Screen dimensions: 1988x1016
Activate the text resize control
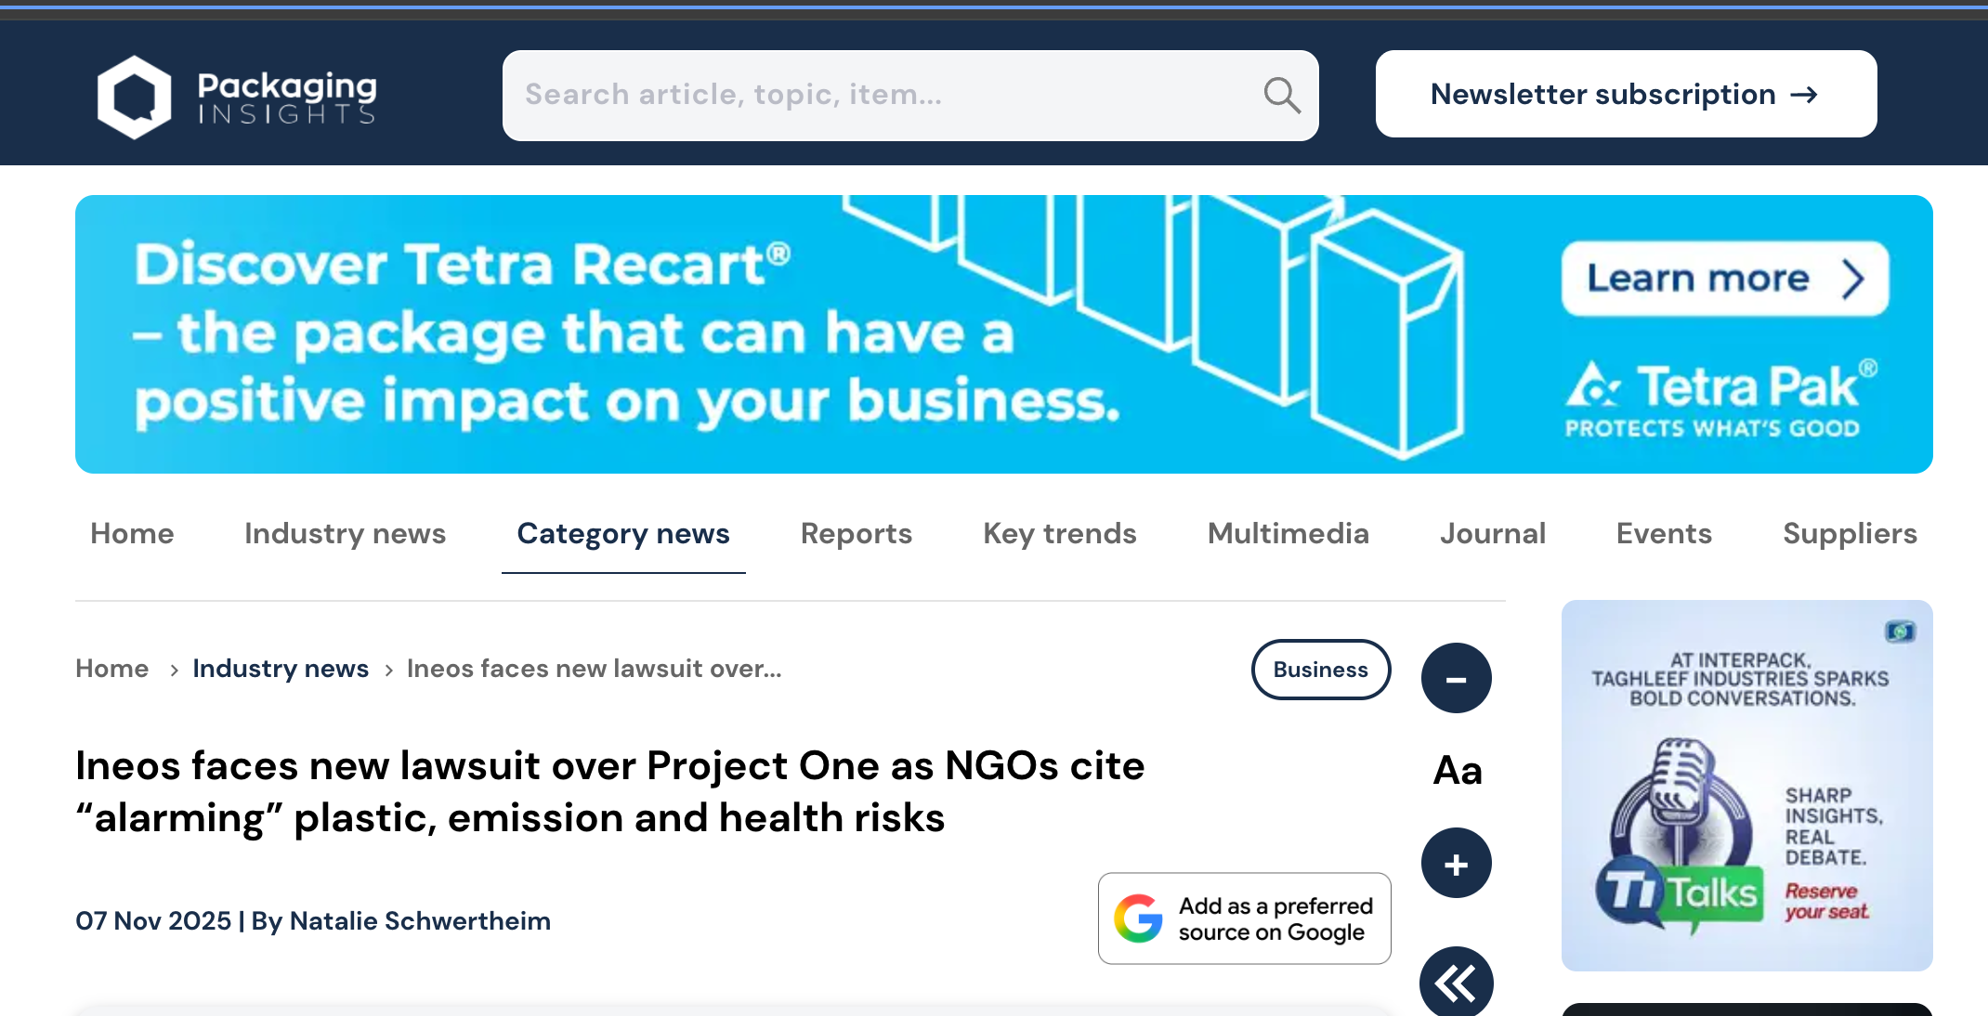(x=1456, y=770)
